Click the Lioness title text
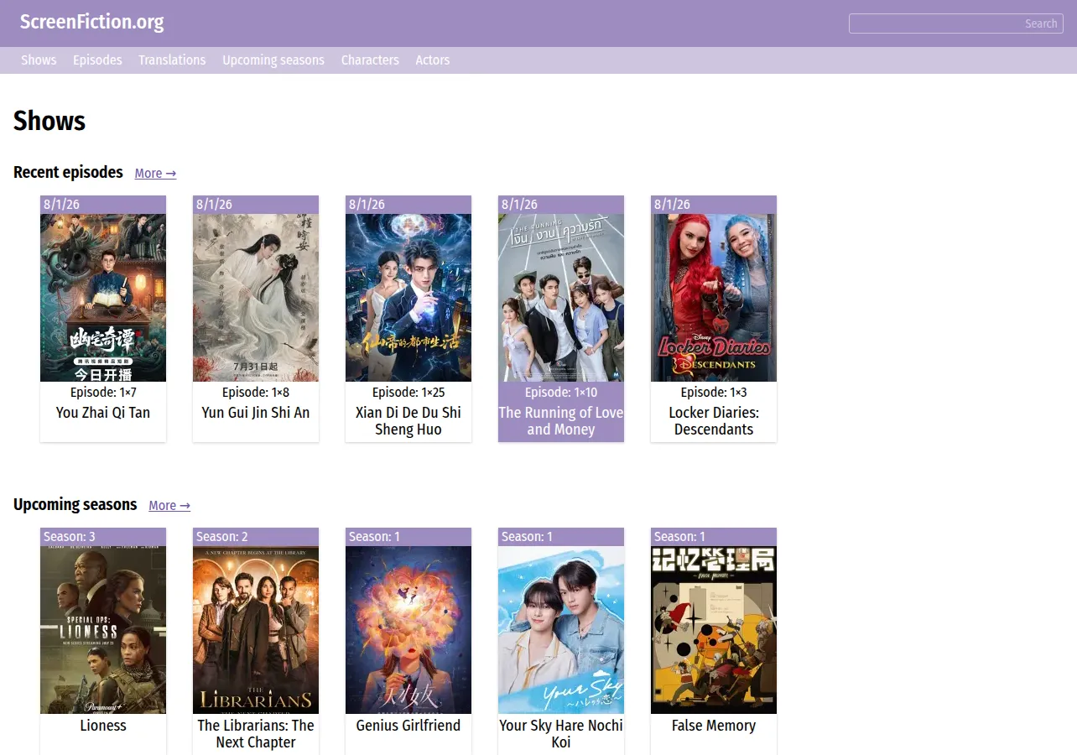 point(103,726)
